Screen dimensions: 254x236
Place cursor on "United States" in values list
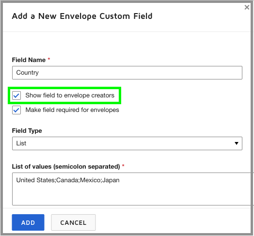pos(35,180)
